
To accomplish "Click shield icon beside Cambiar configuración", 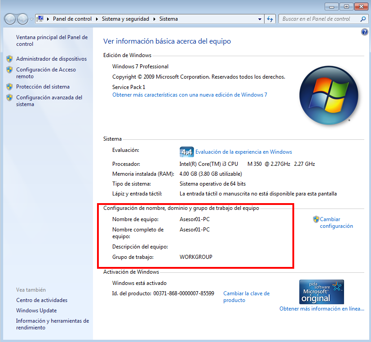I will point(316,219).
